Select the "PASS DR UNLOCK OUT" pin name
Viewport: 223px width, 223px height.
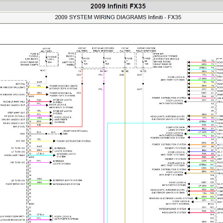[13, 105]
